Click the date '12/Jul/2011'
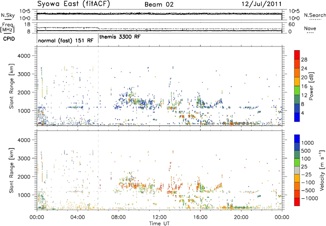Screen dimensions: 326x226 click(262, 4)
